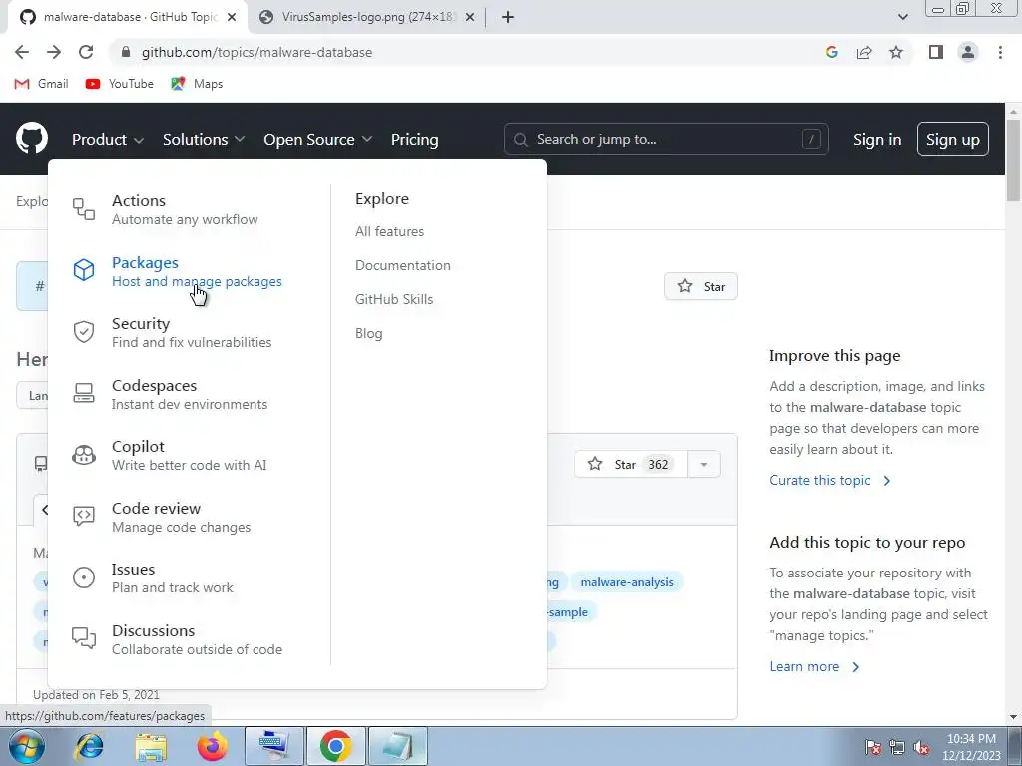Image resolution: width=1022 pixels, height=766 pixels.
Task: Open All features link
Action: (390, 231)
